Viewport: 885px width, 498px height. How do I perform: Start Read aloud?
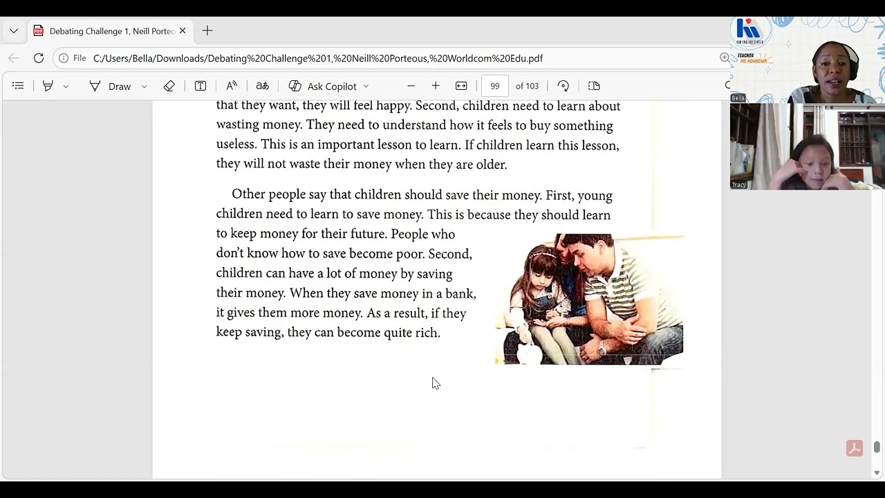232,86
